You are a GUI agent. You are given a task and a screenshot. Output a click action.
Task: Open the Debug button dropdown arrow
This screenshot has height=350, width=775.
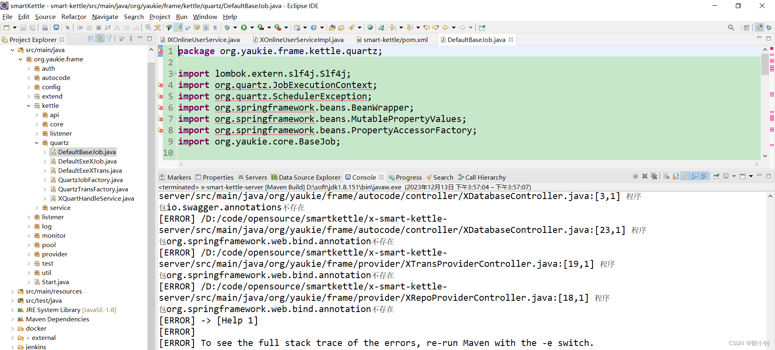click(x=235, y=27)
